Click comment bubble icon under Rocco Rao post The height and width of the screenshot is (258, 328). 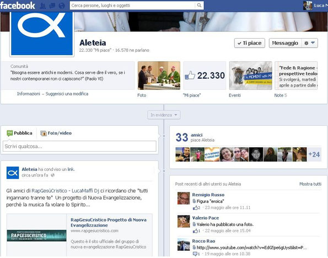(x=195, y=254)
